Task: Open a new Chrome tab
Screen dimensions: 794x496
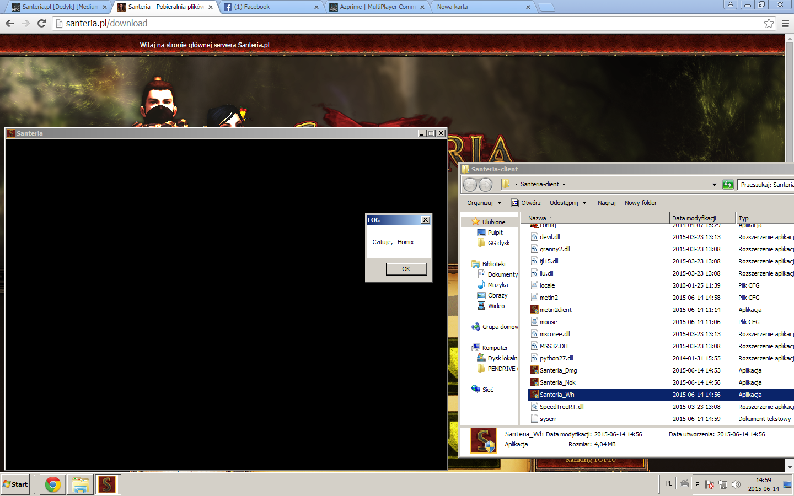Action: tap(546, 7)
